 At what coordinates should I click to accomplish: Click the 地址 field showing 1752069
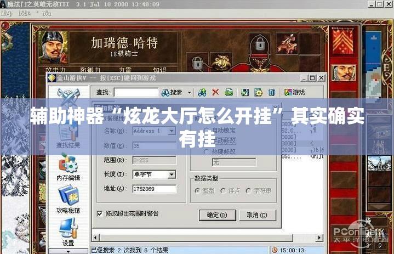coord(155,189)
